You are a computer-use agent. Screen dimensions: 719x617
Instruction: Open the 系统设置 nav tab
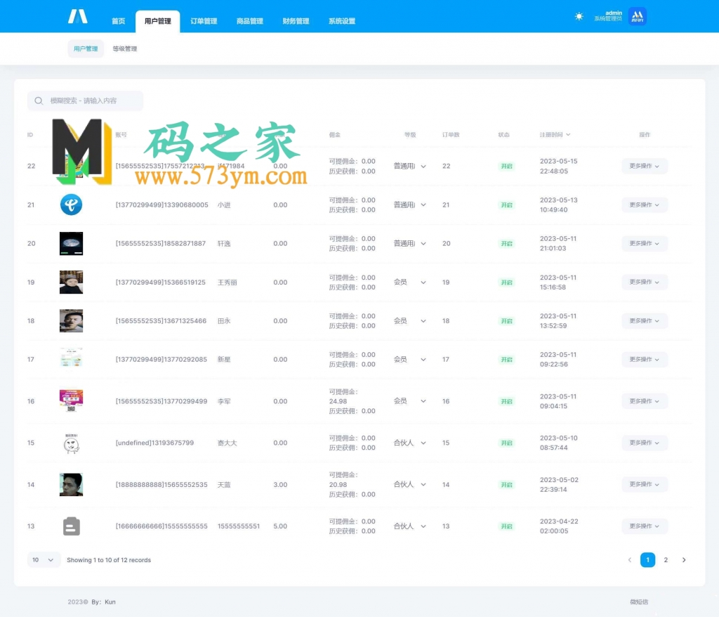click(x=342, y=21)
